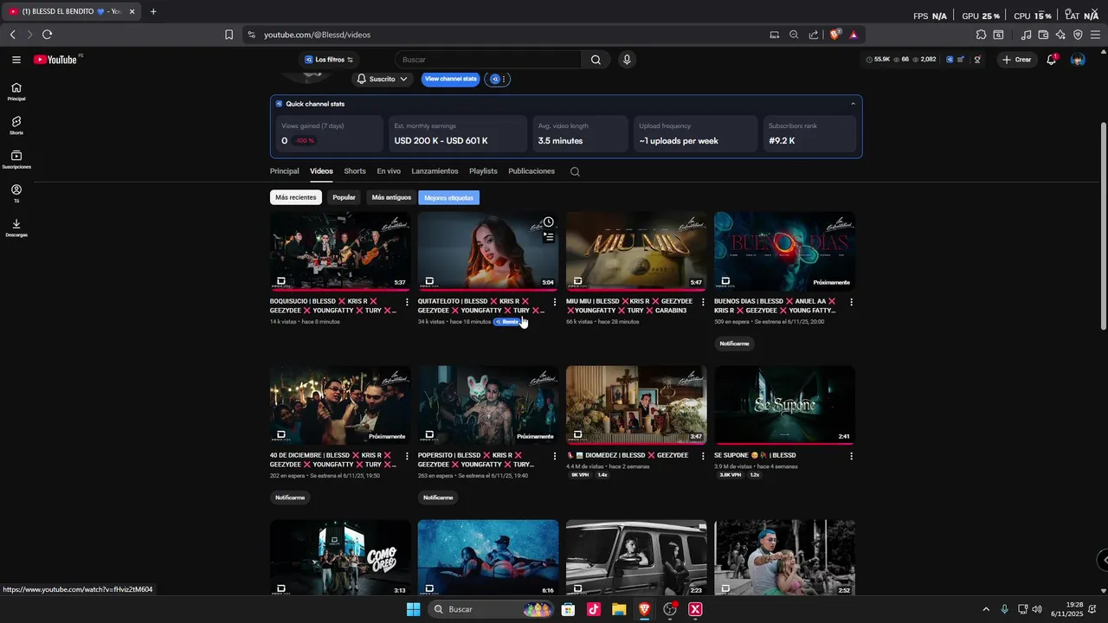Open File Explorer from the taskbar

click(619, 609)
